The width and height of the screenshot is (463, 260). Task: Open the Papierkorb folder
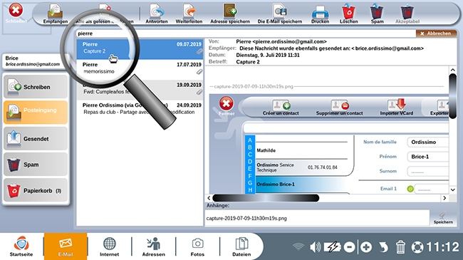36,190
